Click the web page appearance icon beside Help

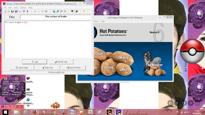coord(77,11)
